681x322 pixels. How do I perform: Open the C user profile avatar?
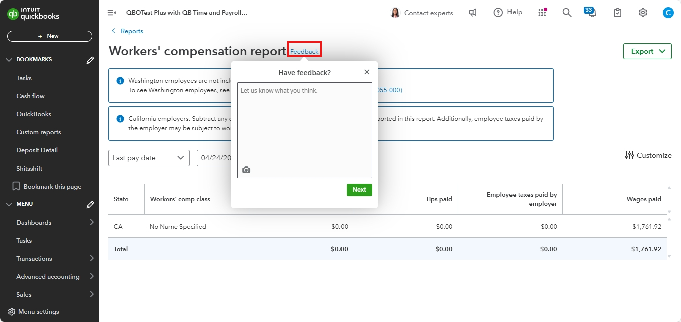tap(668, 13)
